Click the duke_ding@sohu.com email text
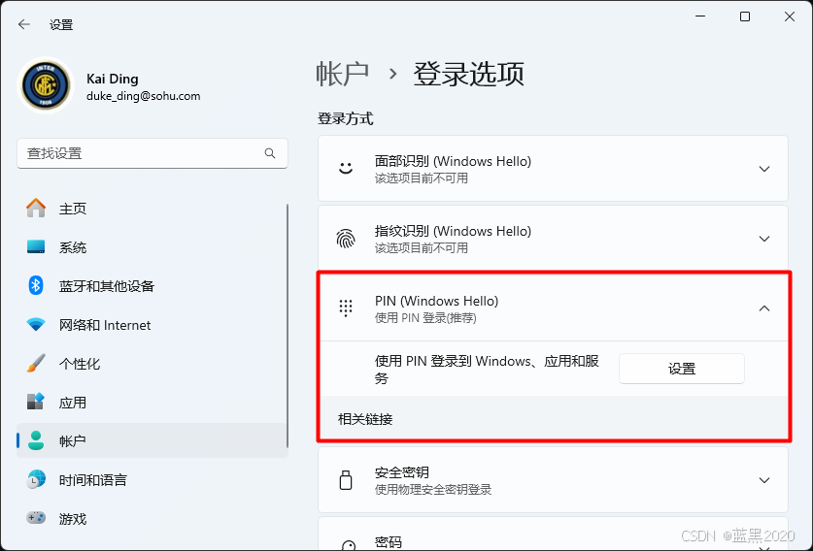The width and height of the screenshot is (813, 551). coord(143,96)
